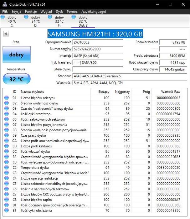Open the Język(Language) menu

tap(94, 12)
